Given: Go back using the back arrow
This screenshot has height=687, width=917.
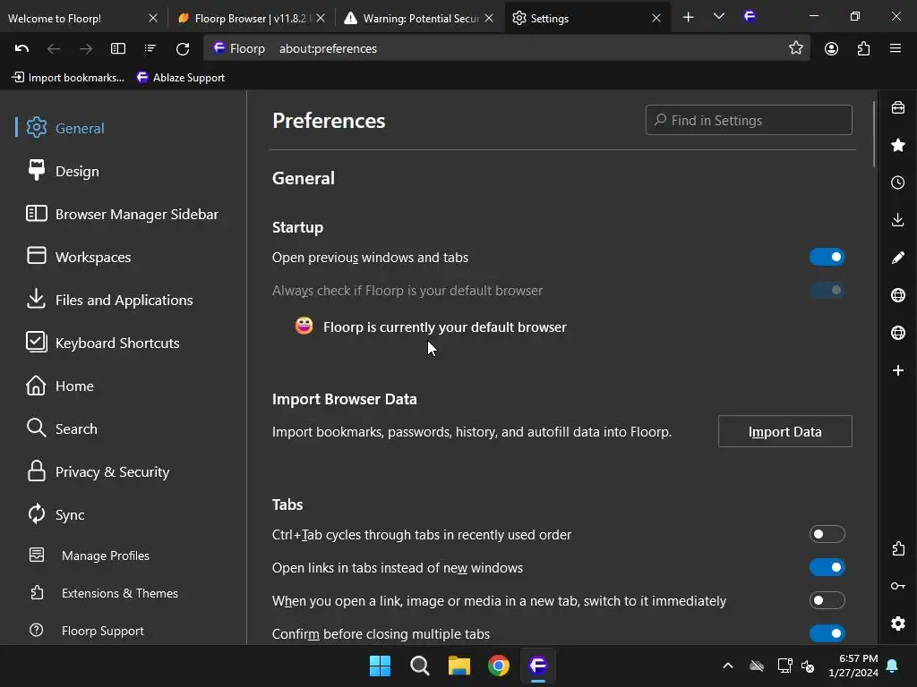Looking at the screenshot, I should point(54,48).
